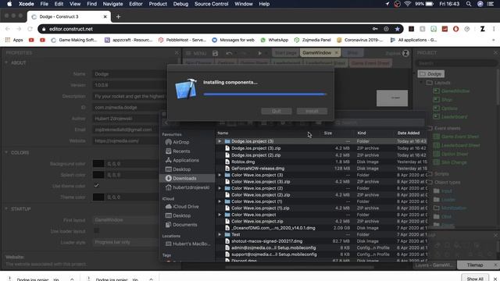
Task: Click the bookmark star in address bar
Action: [x=398, y=29]
